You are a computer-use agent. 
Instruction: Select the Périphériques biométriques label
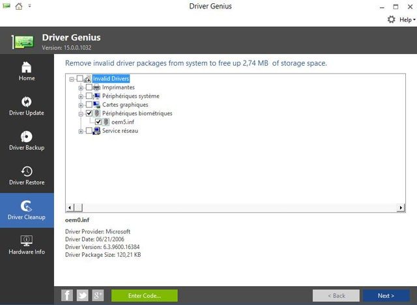pos(137,113)
